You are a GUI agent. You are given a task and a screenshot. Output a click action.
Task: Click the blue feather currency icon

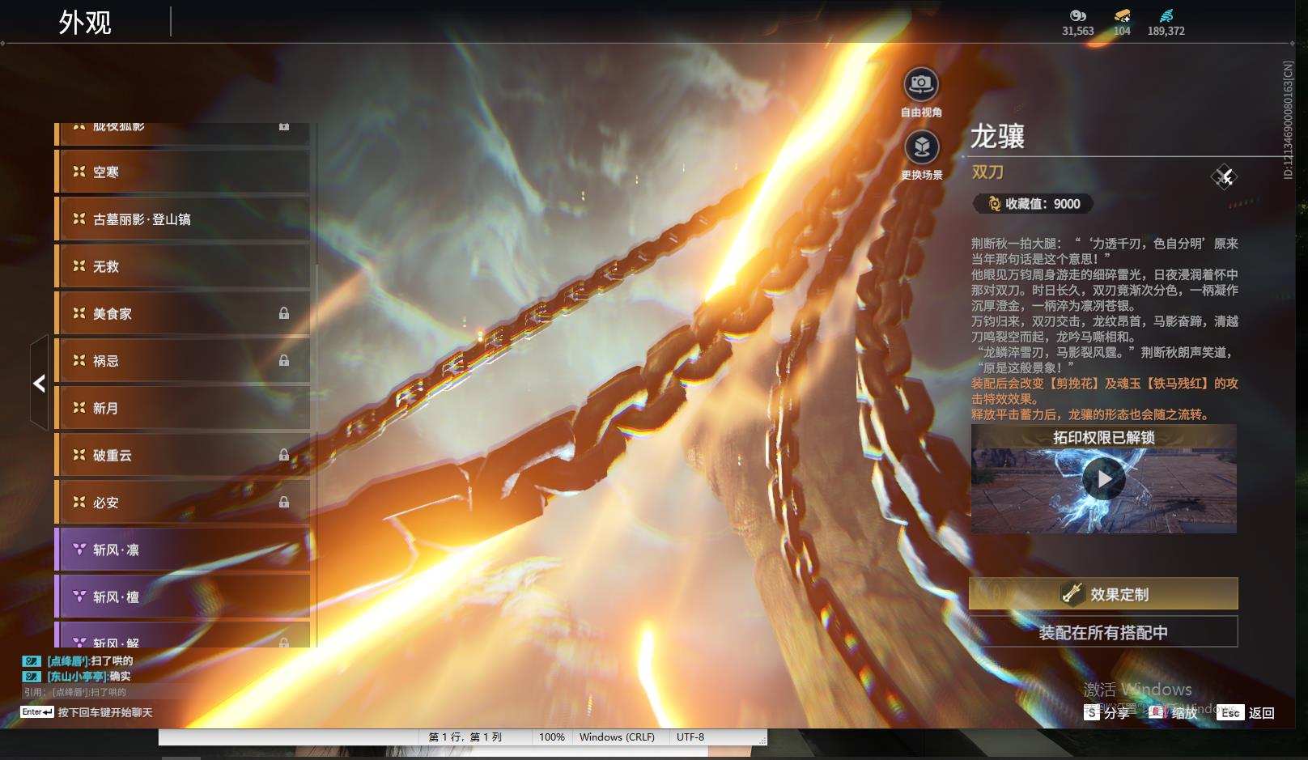coord(1166,15)
